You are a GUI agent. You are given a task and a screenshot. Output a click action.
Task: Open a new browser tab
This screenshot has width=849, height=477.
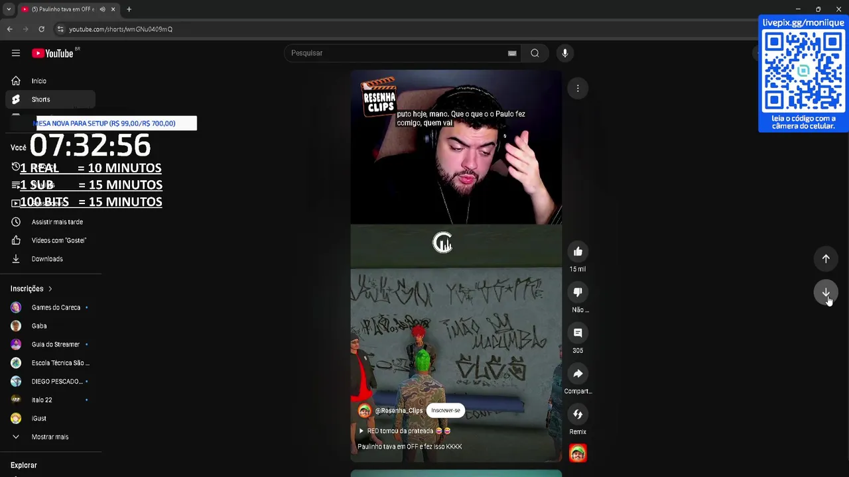click(x=129, y=9)
